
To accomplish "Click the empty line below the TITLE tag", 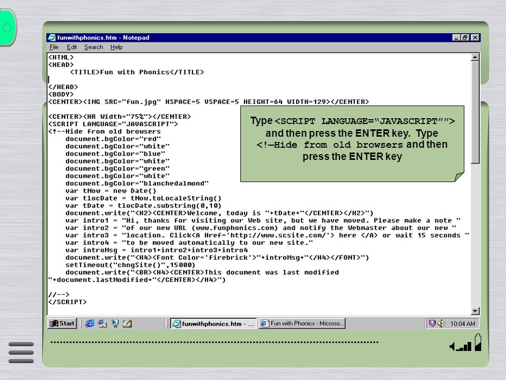I will tap(258, 80).
